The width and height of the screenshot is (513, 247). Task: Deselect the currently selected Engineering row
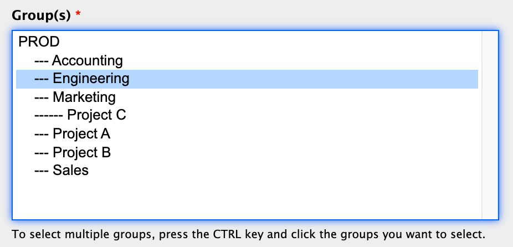click(247, 79)
